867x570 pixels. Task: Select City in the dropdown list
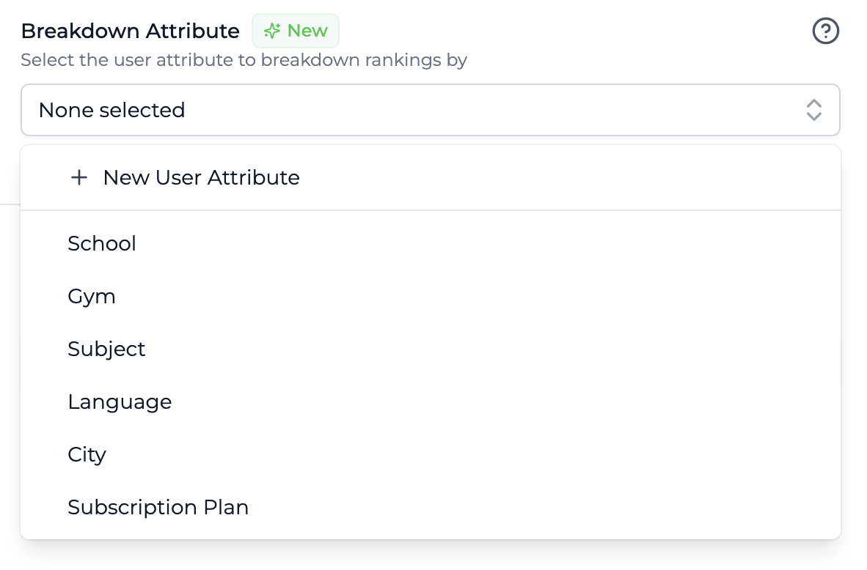click(87, 454)
